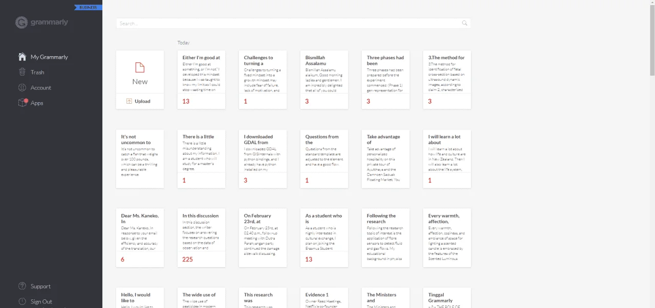Open 'Challenges to turning a' document
The height and width of the screenshot is (308, 655).
tap(263, 80)
